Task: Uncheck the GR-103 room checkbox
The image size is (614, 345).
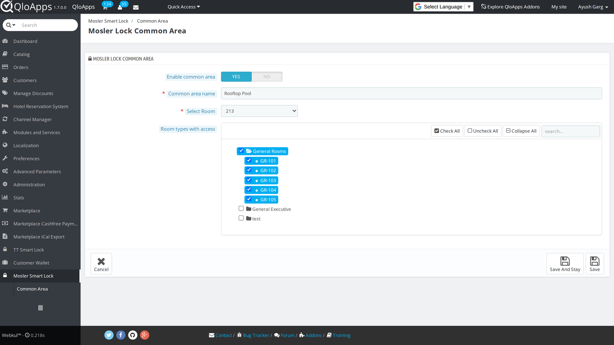Action: (x=249, y=180)
